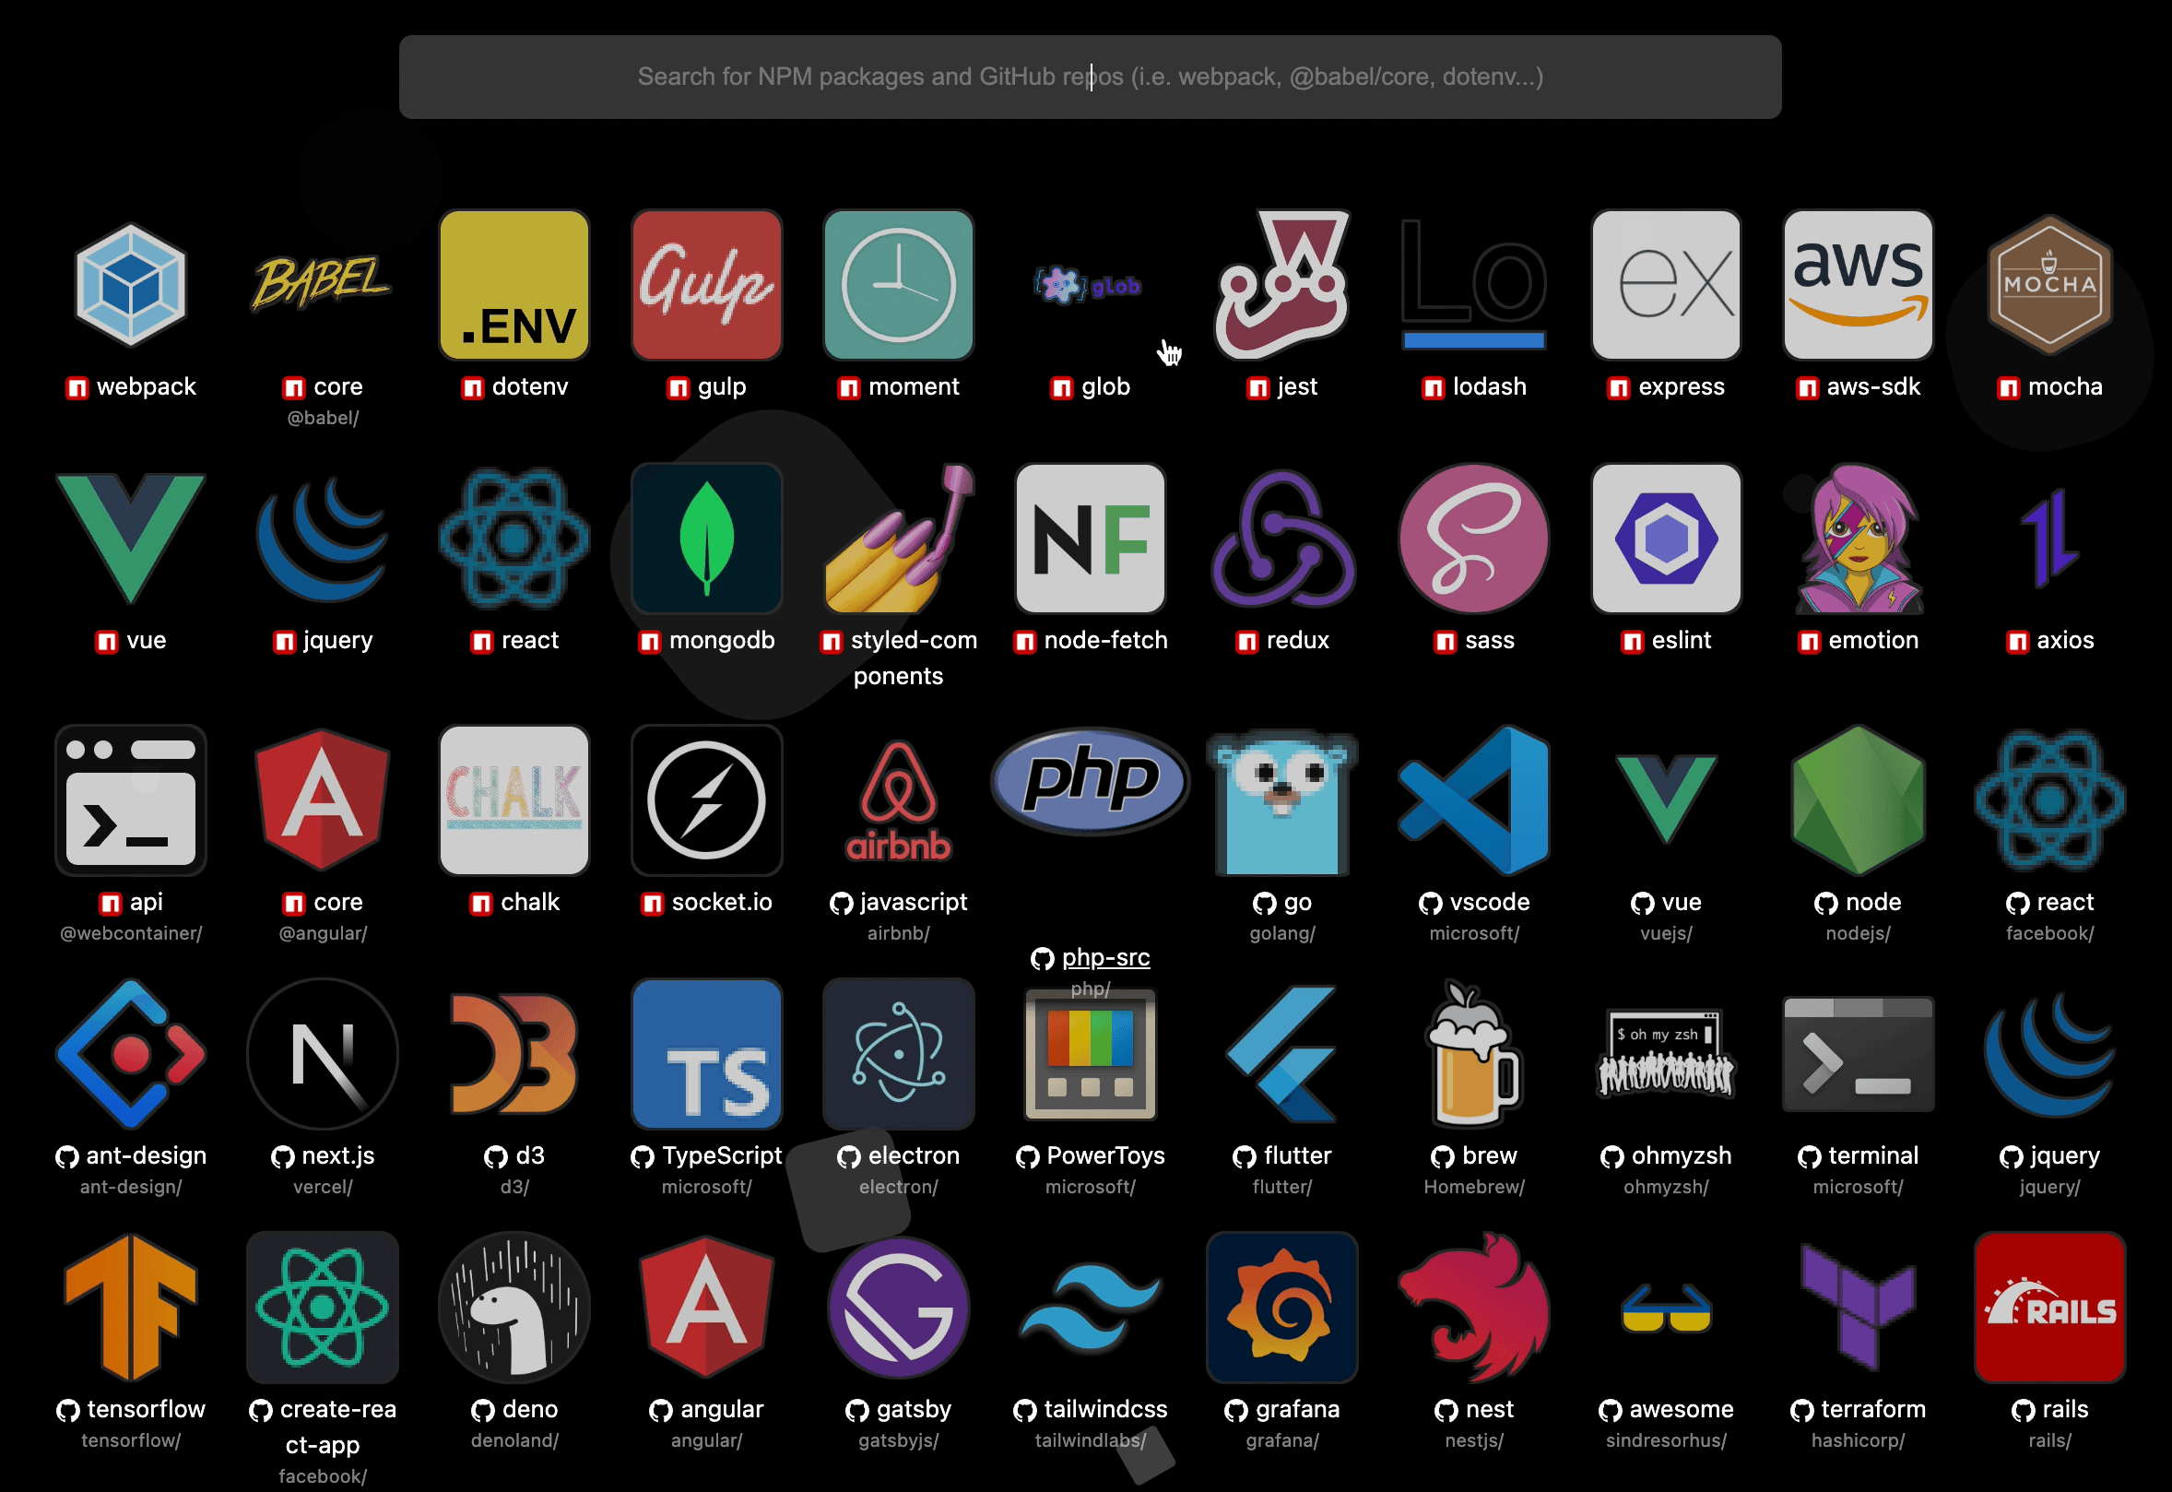The height and width of the screenshot is (1492, 2172).
Task: Open the chalk package icon
Action: click(x=514, y=800)
